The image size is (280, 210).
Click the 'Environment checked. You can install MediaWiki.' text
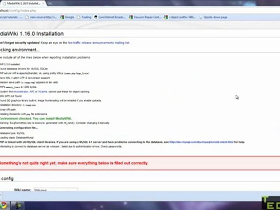pyautogui.click(x=36, y=119)
